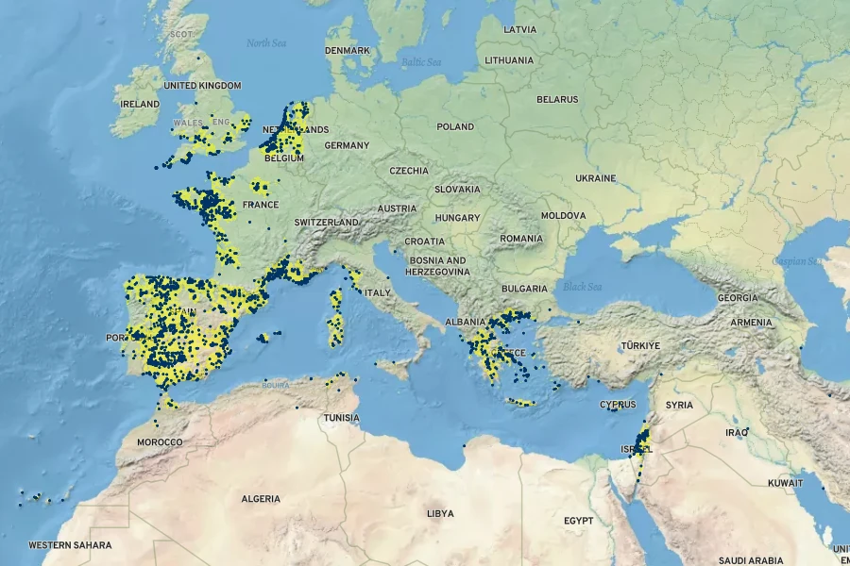This screenshot has width=850, height=566.
Task: Click the Kuwait country label
Action: 785,482
